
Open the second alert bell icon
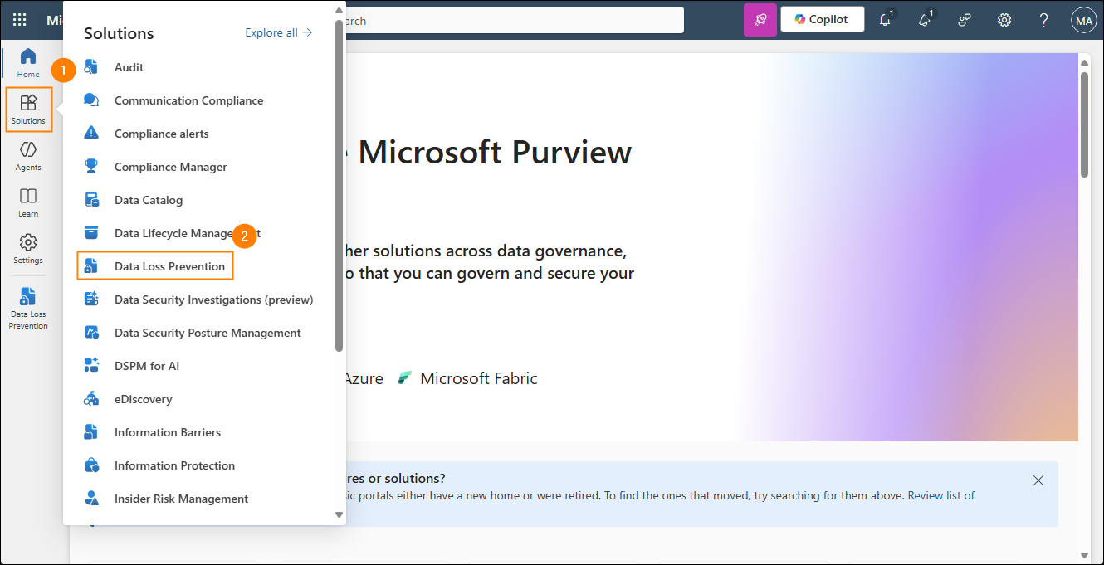[x=926, y=20]
